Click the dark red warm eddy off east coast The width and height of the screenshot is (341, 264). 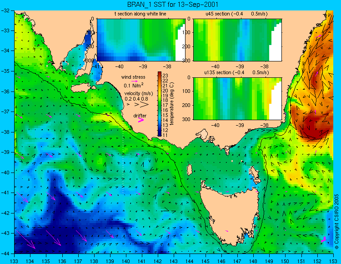[x=313, y=127]
